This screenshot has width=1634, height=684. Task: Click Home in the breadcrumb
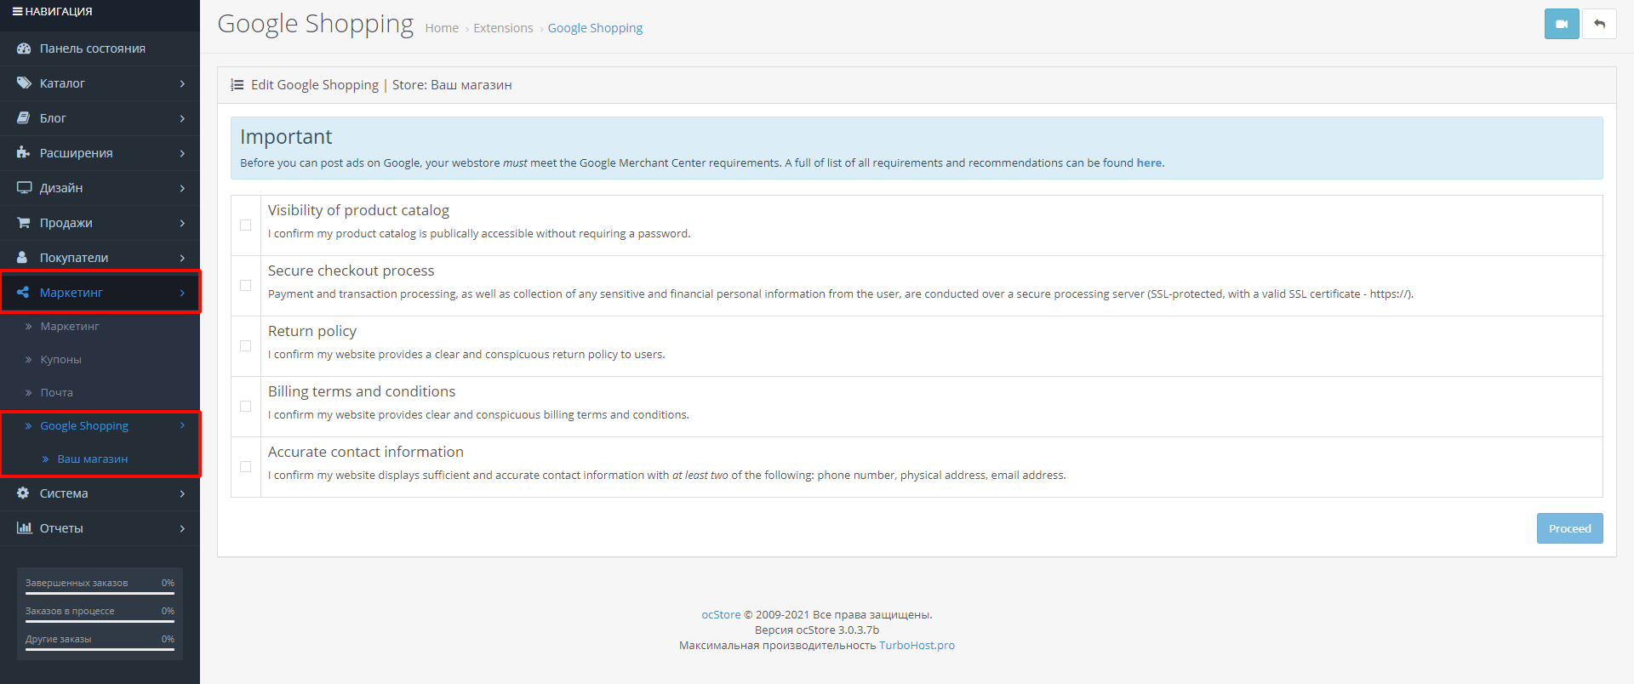(x=442, y=28)
